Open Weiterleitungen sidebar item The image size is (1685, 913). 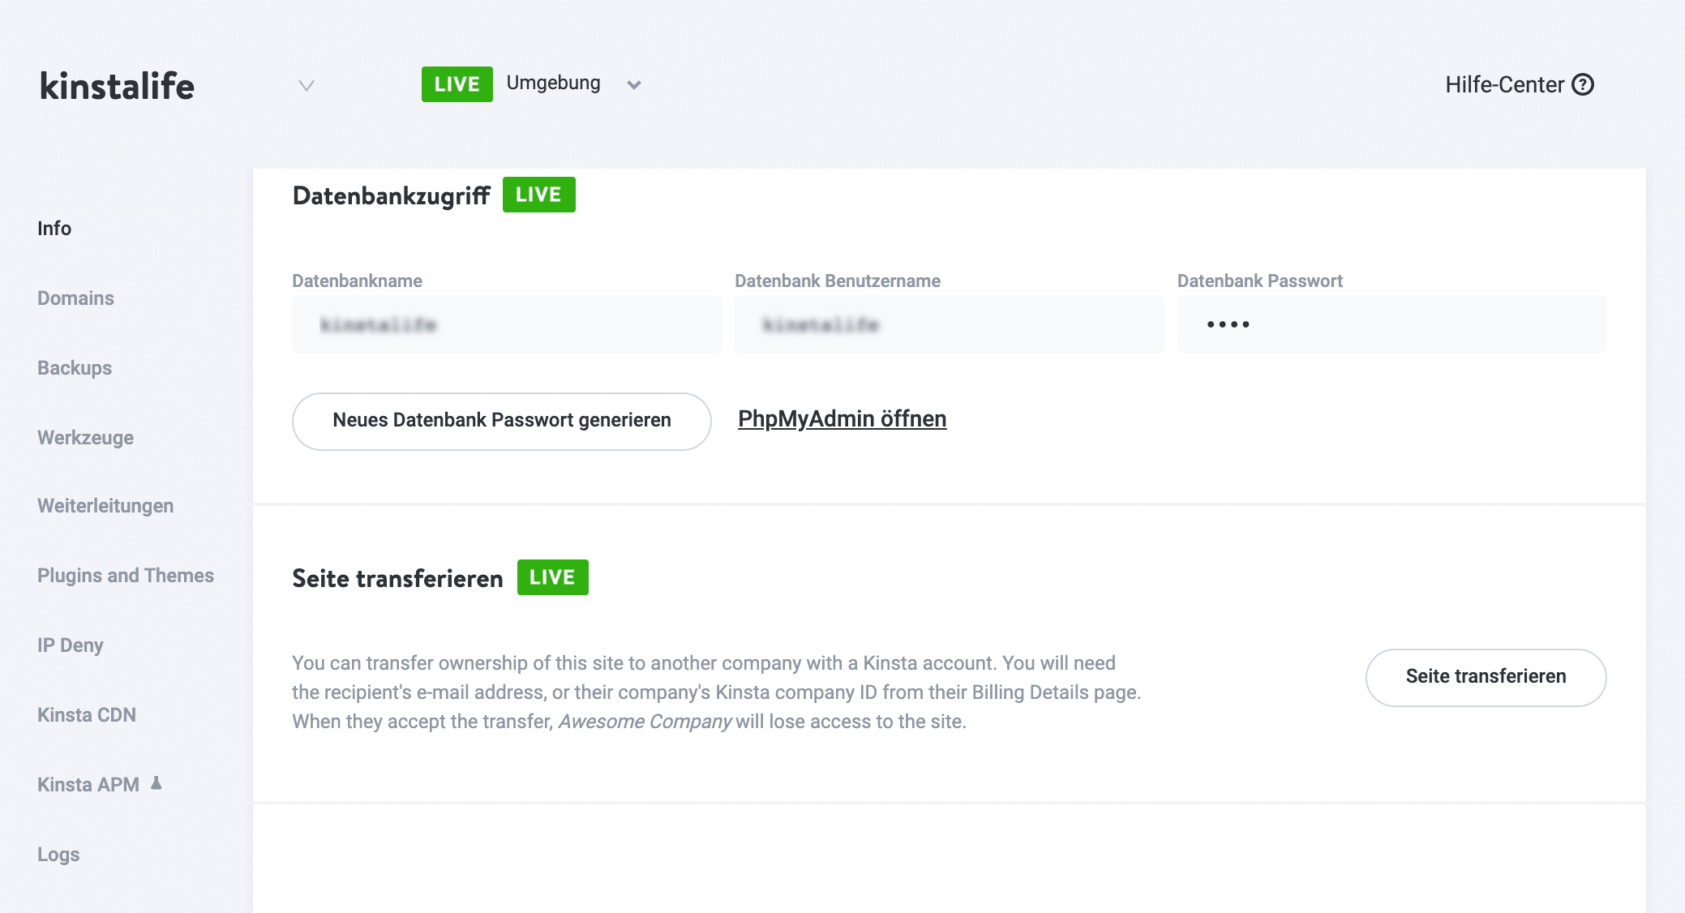pos(105,506)
